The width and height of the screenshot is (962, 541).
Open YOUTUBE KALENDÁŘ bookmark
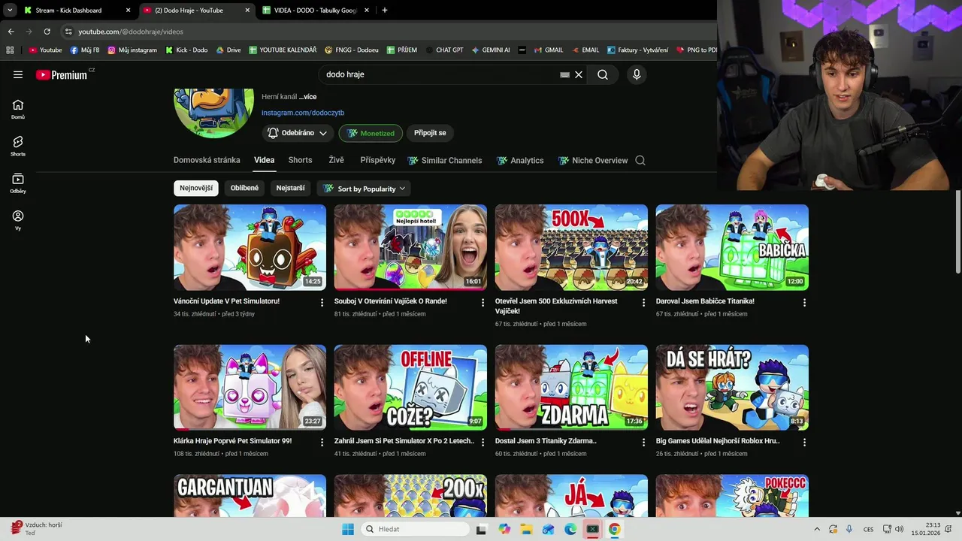click(x=283, y=50)
